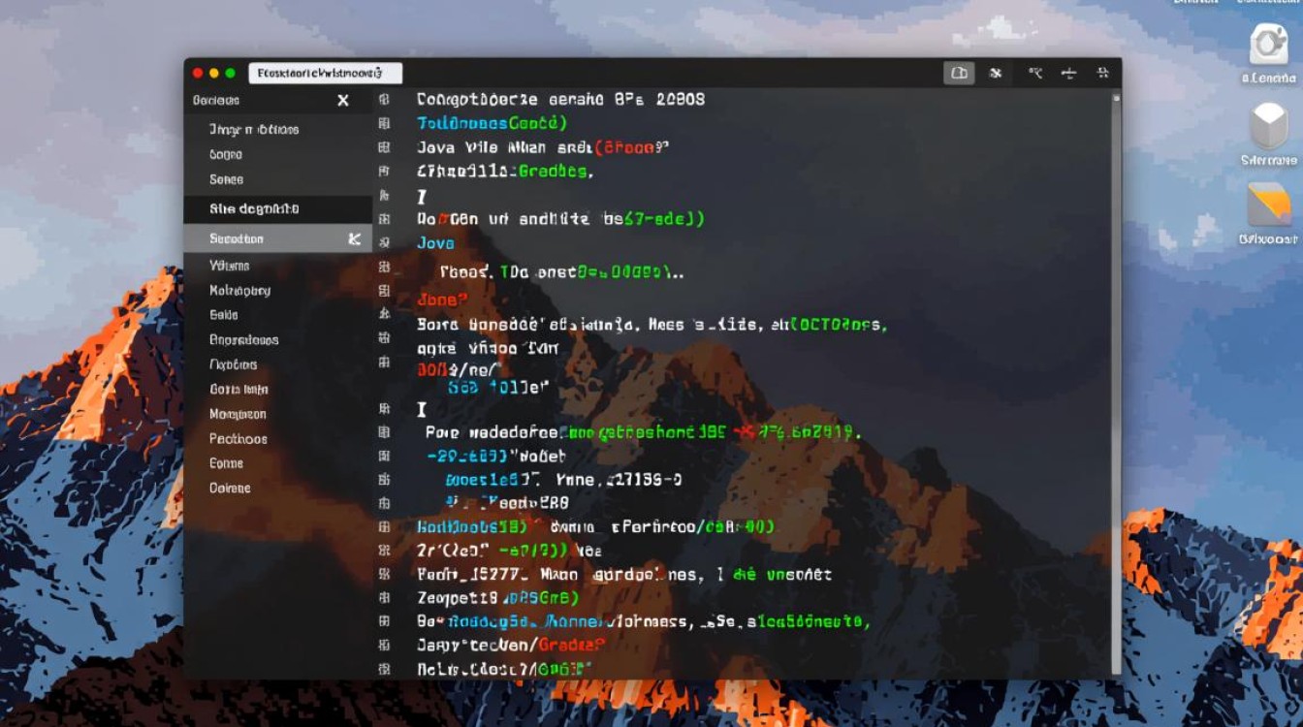
Task: Toggle the gutter marker beside the first code line
Action: click(384, 100)
